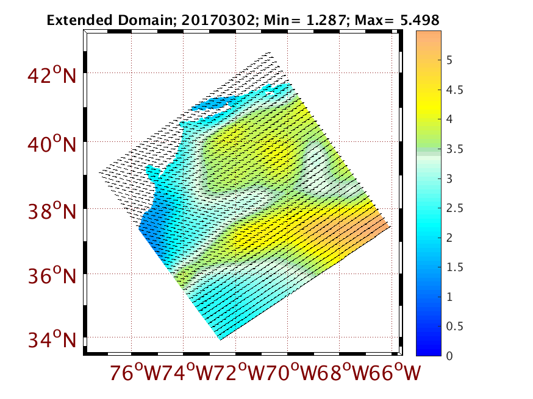533x399 pixels.
Task: Click the colorbar tick label 0.5
Action: coord(454,326)
